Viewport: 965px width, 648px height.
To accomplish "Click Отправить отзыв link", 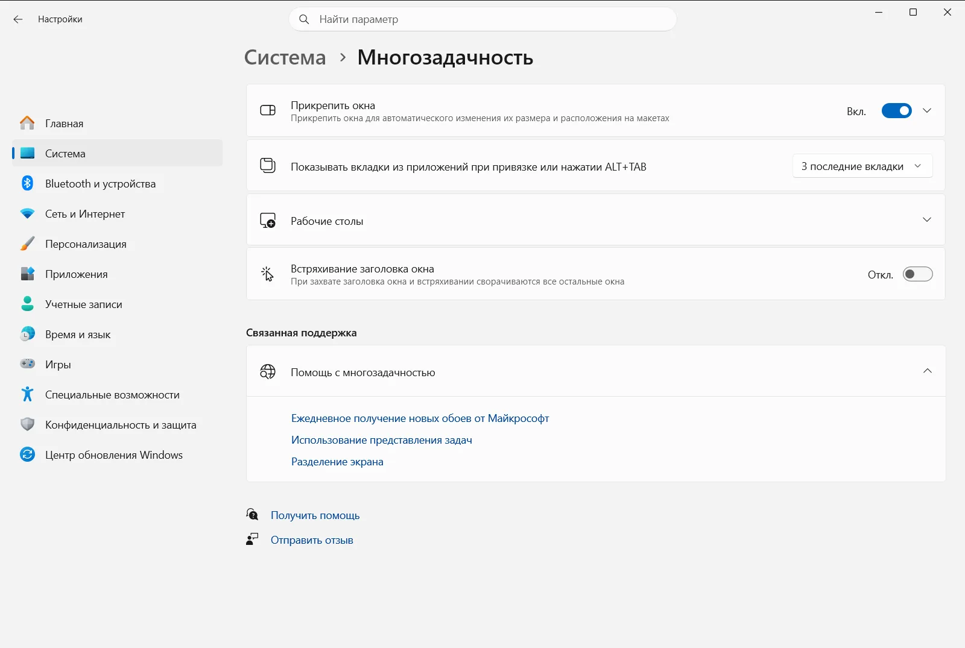I will (x=312, y=540).
